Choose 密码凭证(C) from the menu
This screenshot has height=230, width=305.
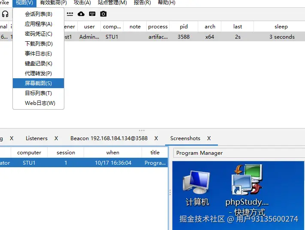(x=38, y=34)
